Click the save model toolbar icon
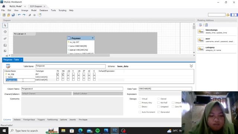The height and width of the screenshot is (134, 238). click(x=13, y=15)
